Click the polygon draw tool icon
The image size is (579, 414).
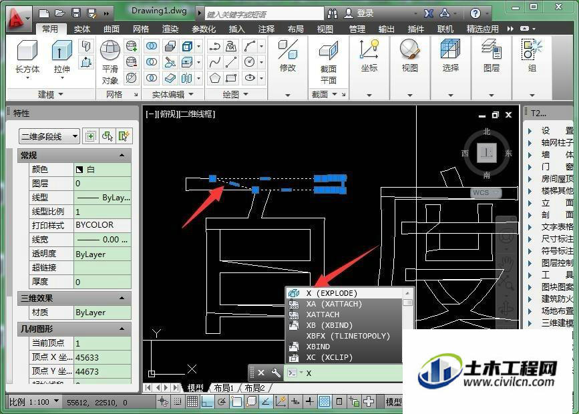pyautogui.click(x=215, y=78)
